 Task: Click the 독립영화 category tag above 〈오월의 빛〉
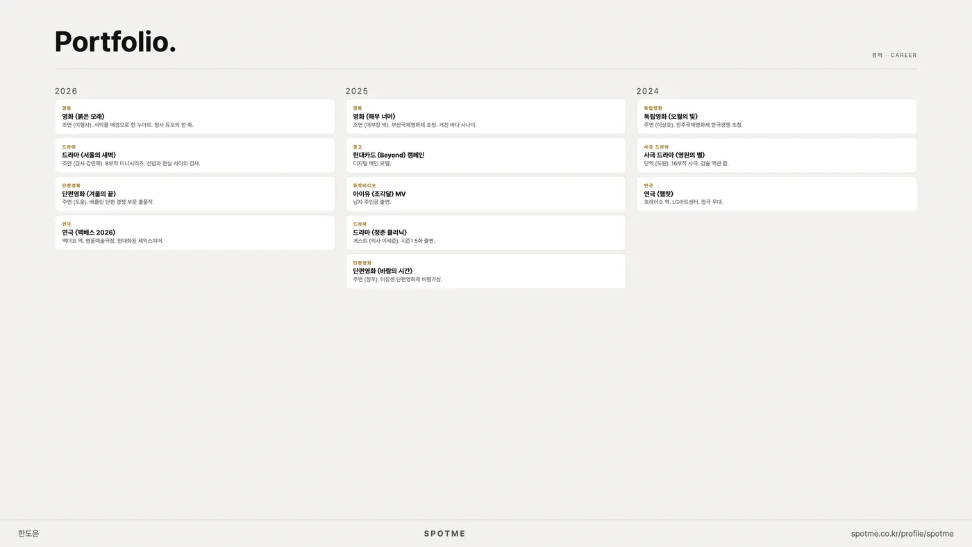653,108
